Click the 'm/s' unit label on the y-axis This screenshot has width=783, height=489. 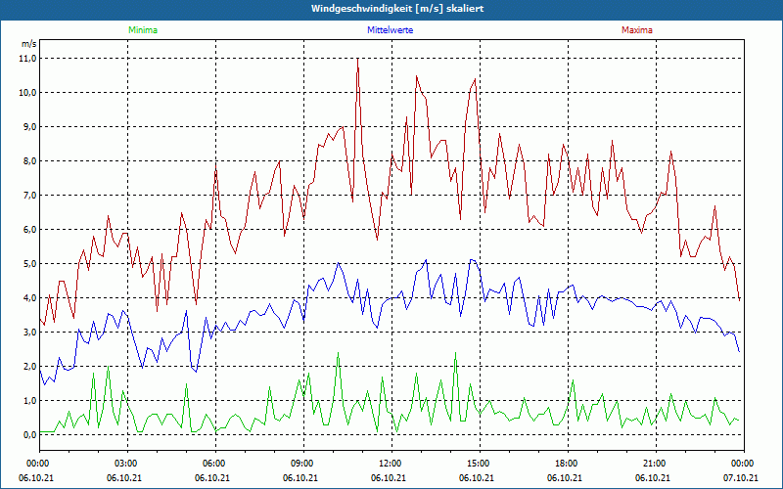pos(29,44)
